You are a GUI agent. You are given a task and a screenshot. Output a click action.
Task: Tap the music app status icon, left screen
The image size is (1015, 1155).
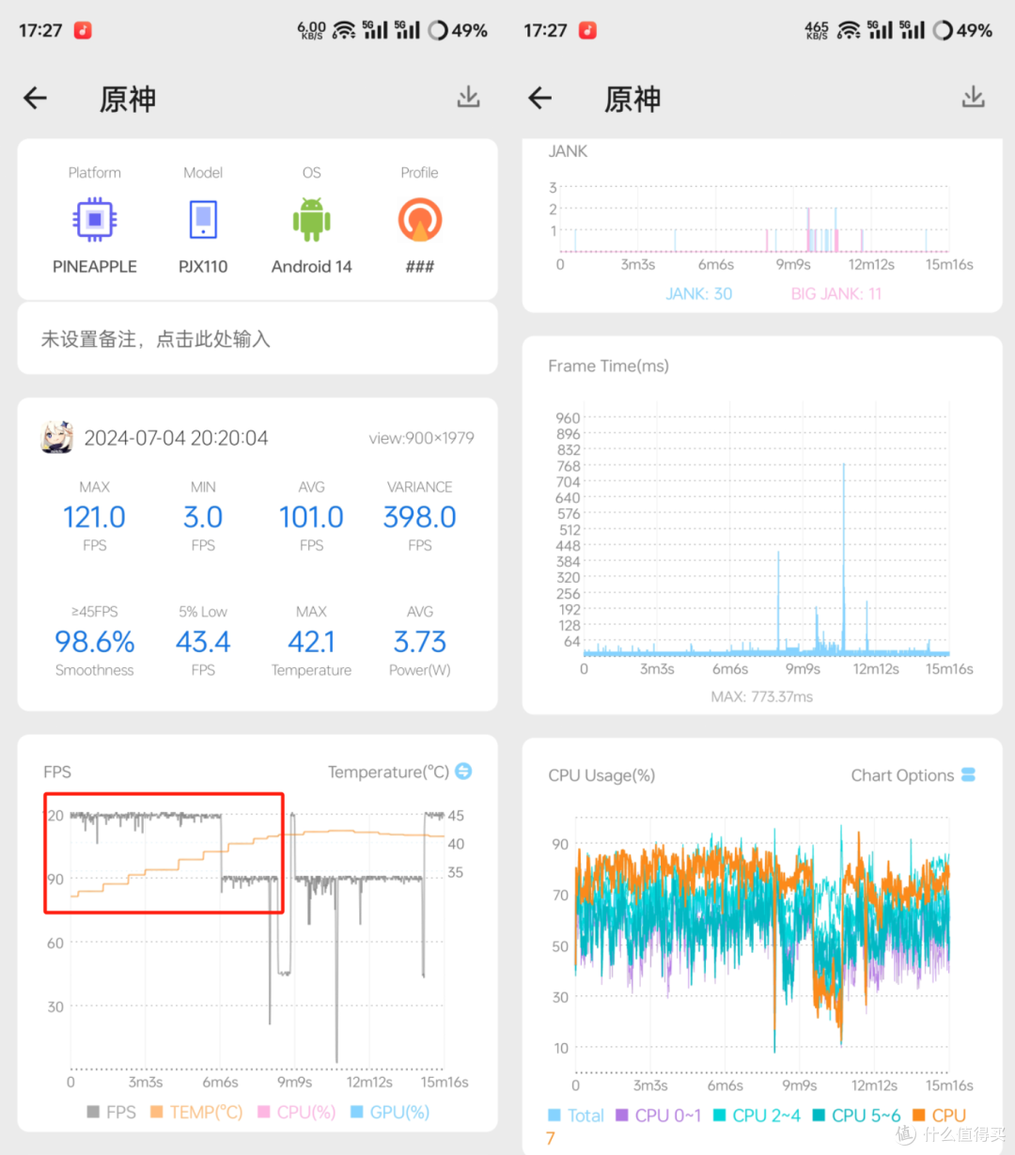pyautogui.click(x=84, y=30)
